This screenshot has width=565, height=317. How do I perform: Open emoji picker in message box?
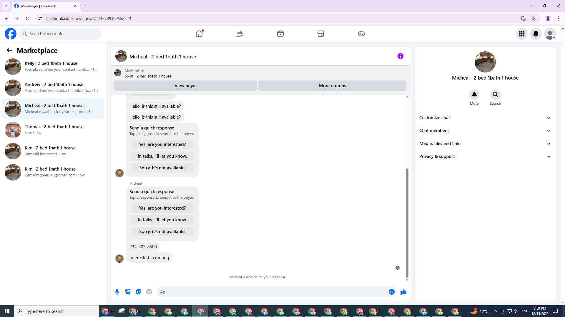[391, 292]
